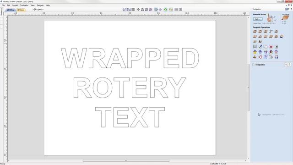
Task: Click the Set... material setup button
Action: point(258,19)
